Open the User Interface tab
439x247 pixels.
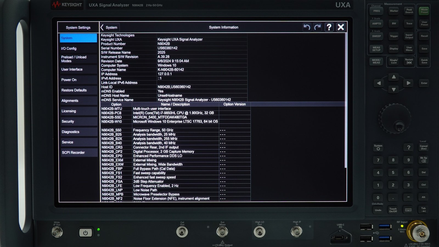pyautogui.click(x=78, y=69)
